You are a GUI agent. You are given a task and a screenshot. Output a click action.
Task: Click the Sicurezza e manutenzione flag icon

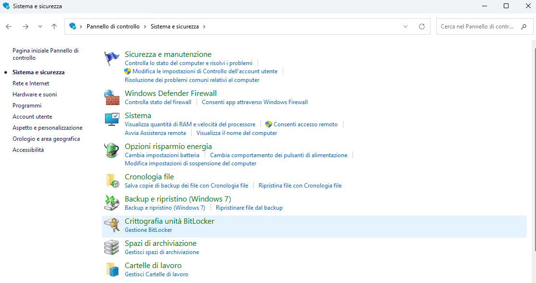point(111,58)
